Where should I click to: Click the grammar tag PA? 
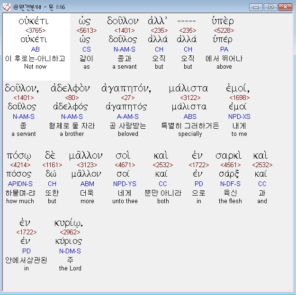(x=224, y=49)
